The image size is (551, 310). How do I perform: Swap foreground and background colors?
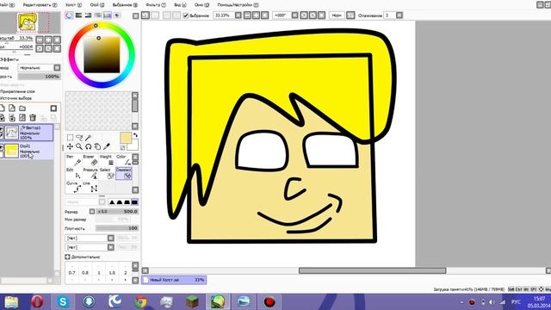(135, 135)
